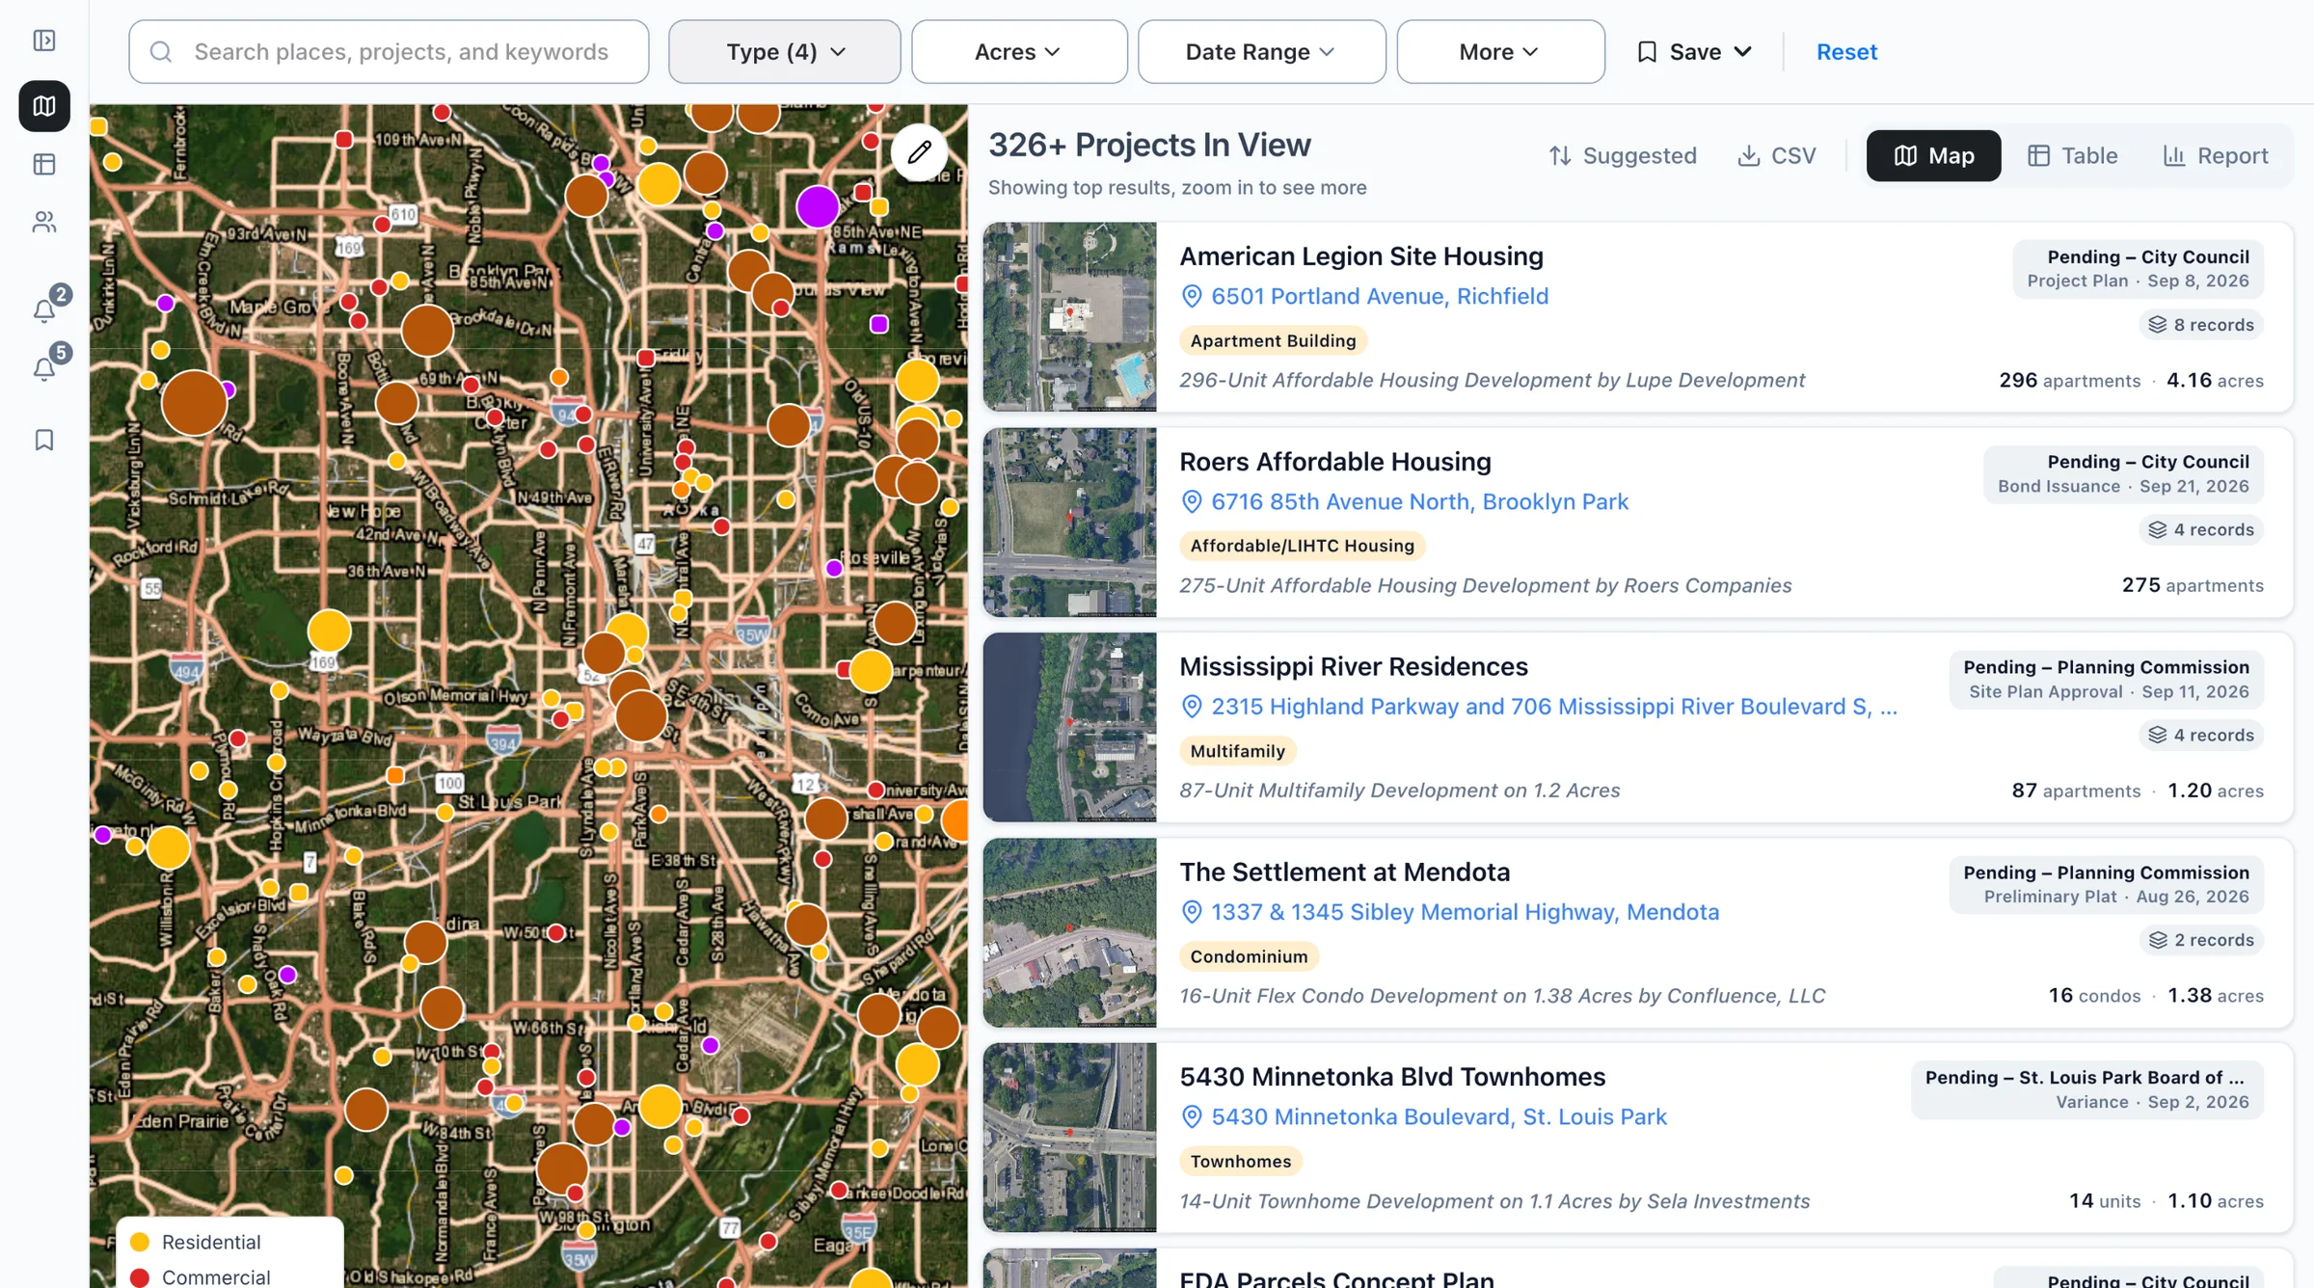
Task: Click the search places and keywords field
Action: click(389, 52)
